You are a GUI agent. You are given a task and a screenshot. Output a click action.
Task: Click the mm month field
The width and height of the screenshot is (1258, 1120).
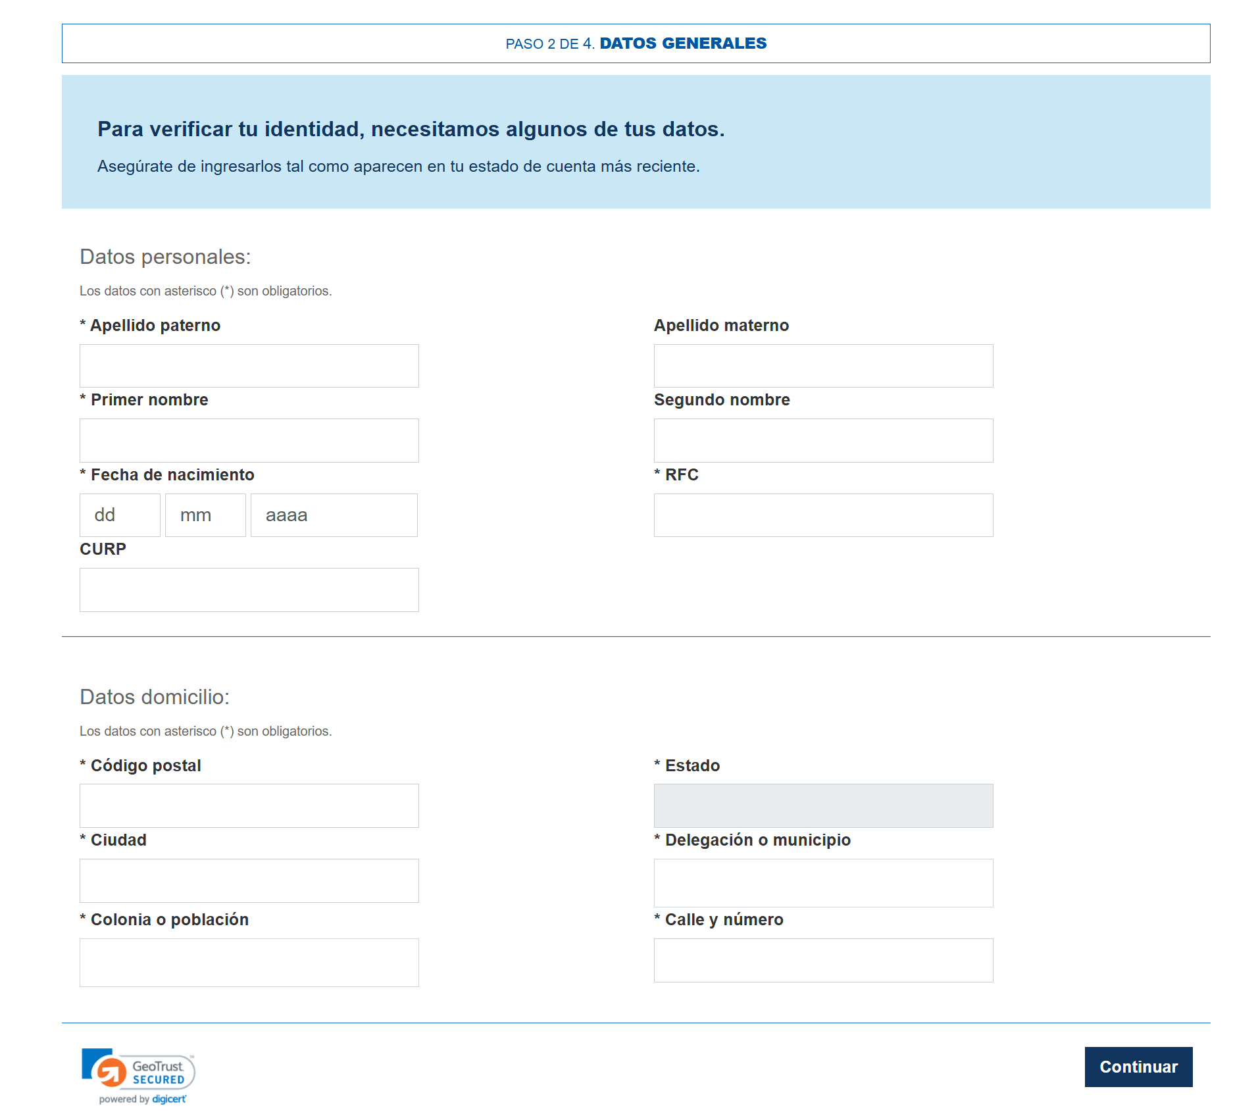click(205, 515)
